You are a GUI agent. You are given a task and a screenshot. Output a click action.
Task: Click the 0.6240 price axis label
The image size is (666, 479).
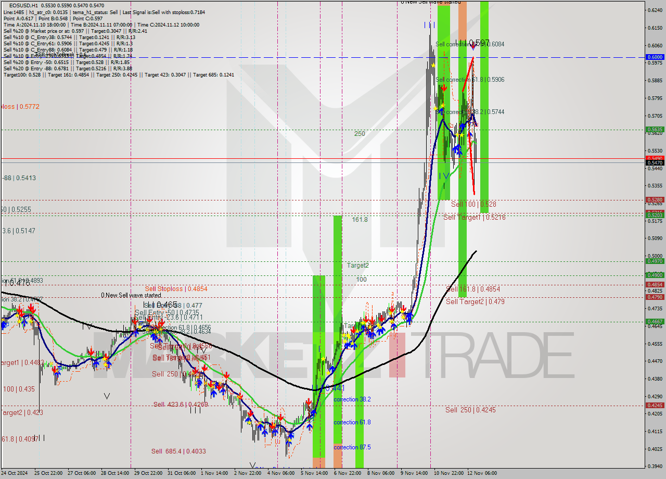(655, 10)
